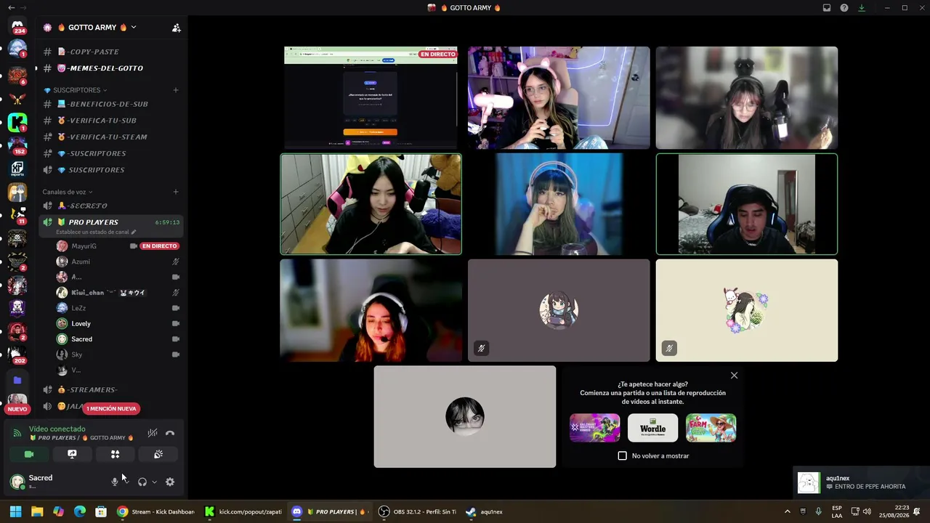
Task: Launch the Farm Merge Valley activity
Action: point(711,428)
